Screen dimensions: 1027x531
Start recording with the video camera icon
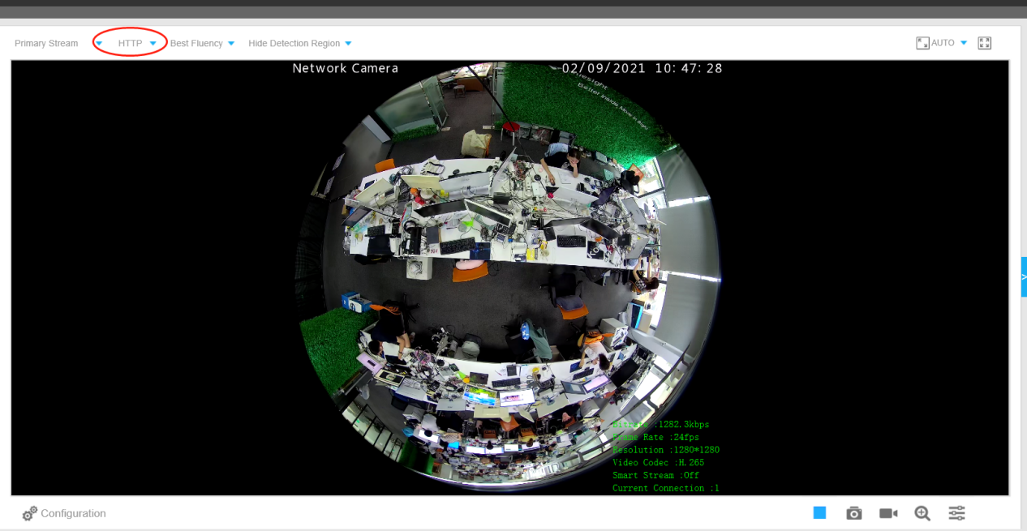888,513
